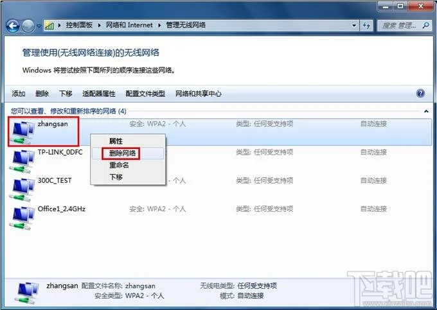The image size is (437, 310).
Task: Click the Forward navigation arrow
Action: point(28,26)
